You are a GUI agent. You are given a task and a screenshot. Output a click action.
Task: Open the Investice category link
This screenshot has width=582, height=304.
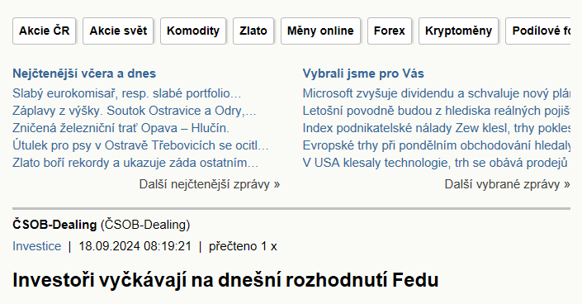tap(37, 246)
